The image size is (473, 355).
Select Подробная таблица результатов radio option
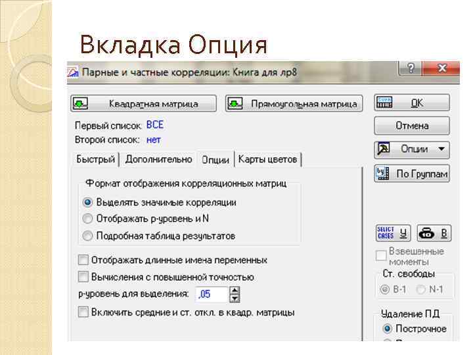[x=87, y=235]
